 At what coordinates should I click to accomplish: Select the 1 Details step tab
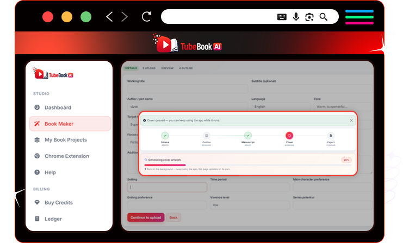(131, 68)
